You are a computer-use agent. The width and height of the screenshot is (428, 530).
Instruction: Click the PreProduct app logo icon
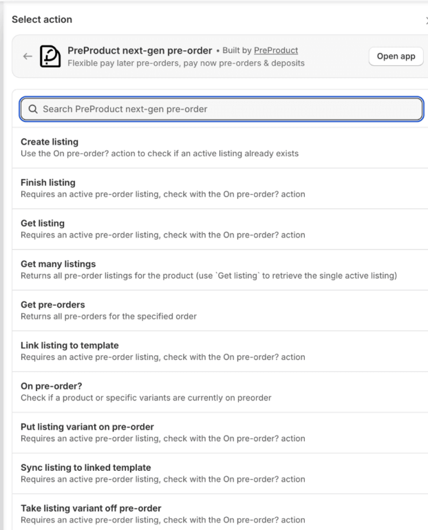tap(51, 56)
